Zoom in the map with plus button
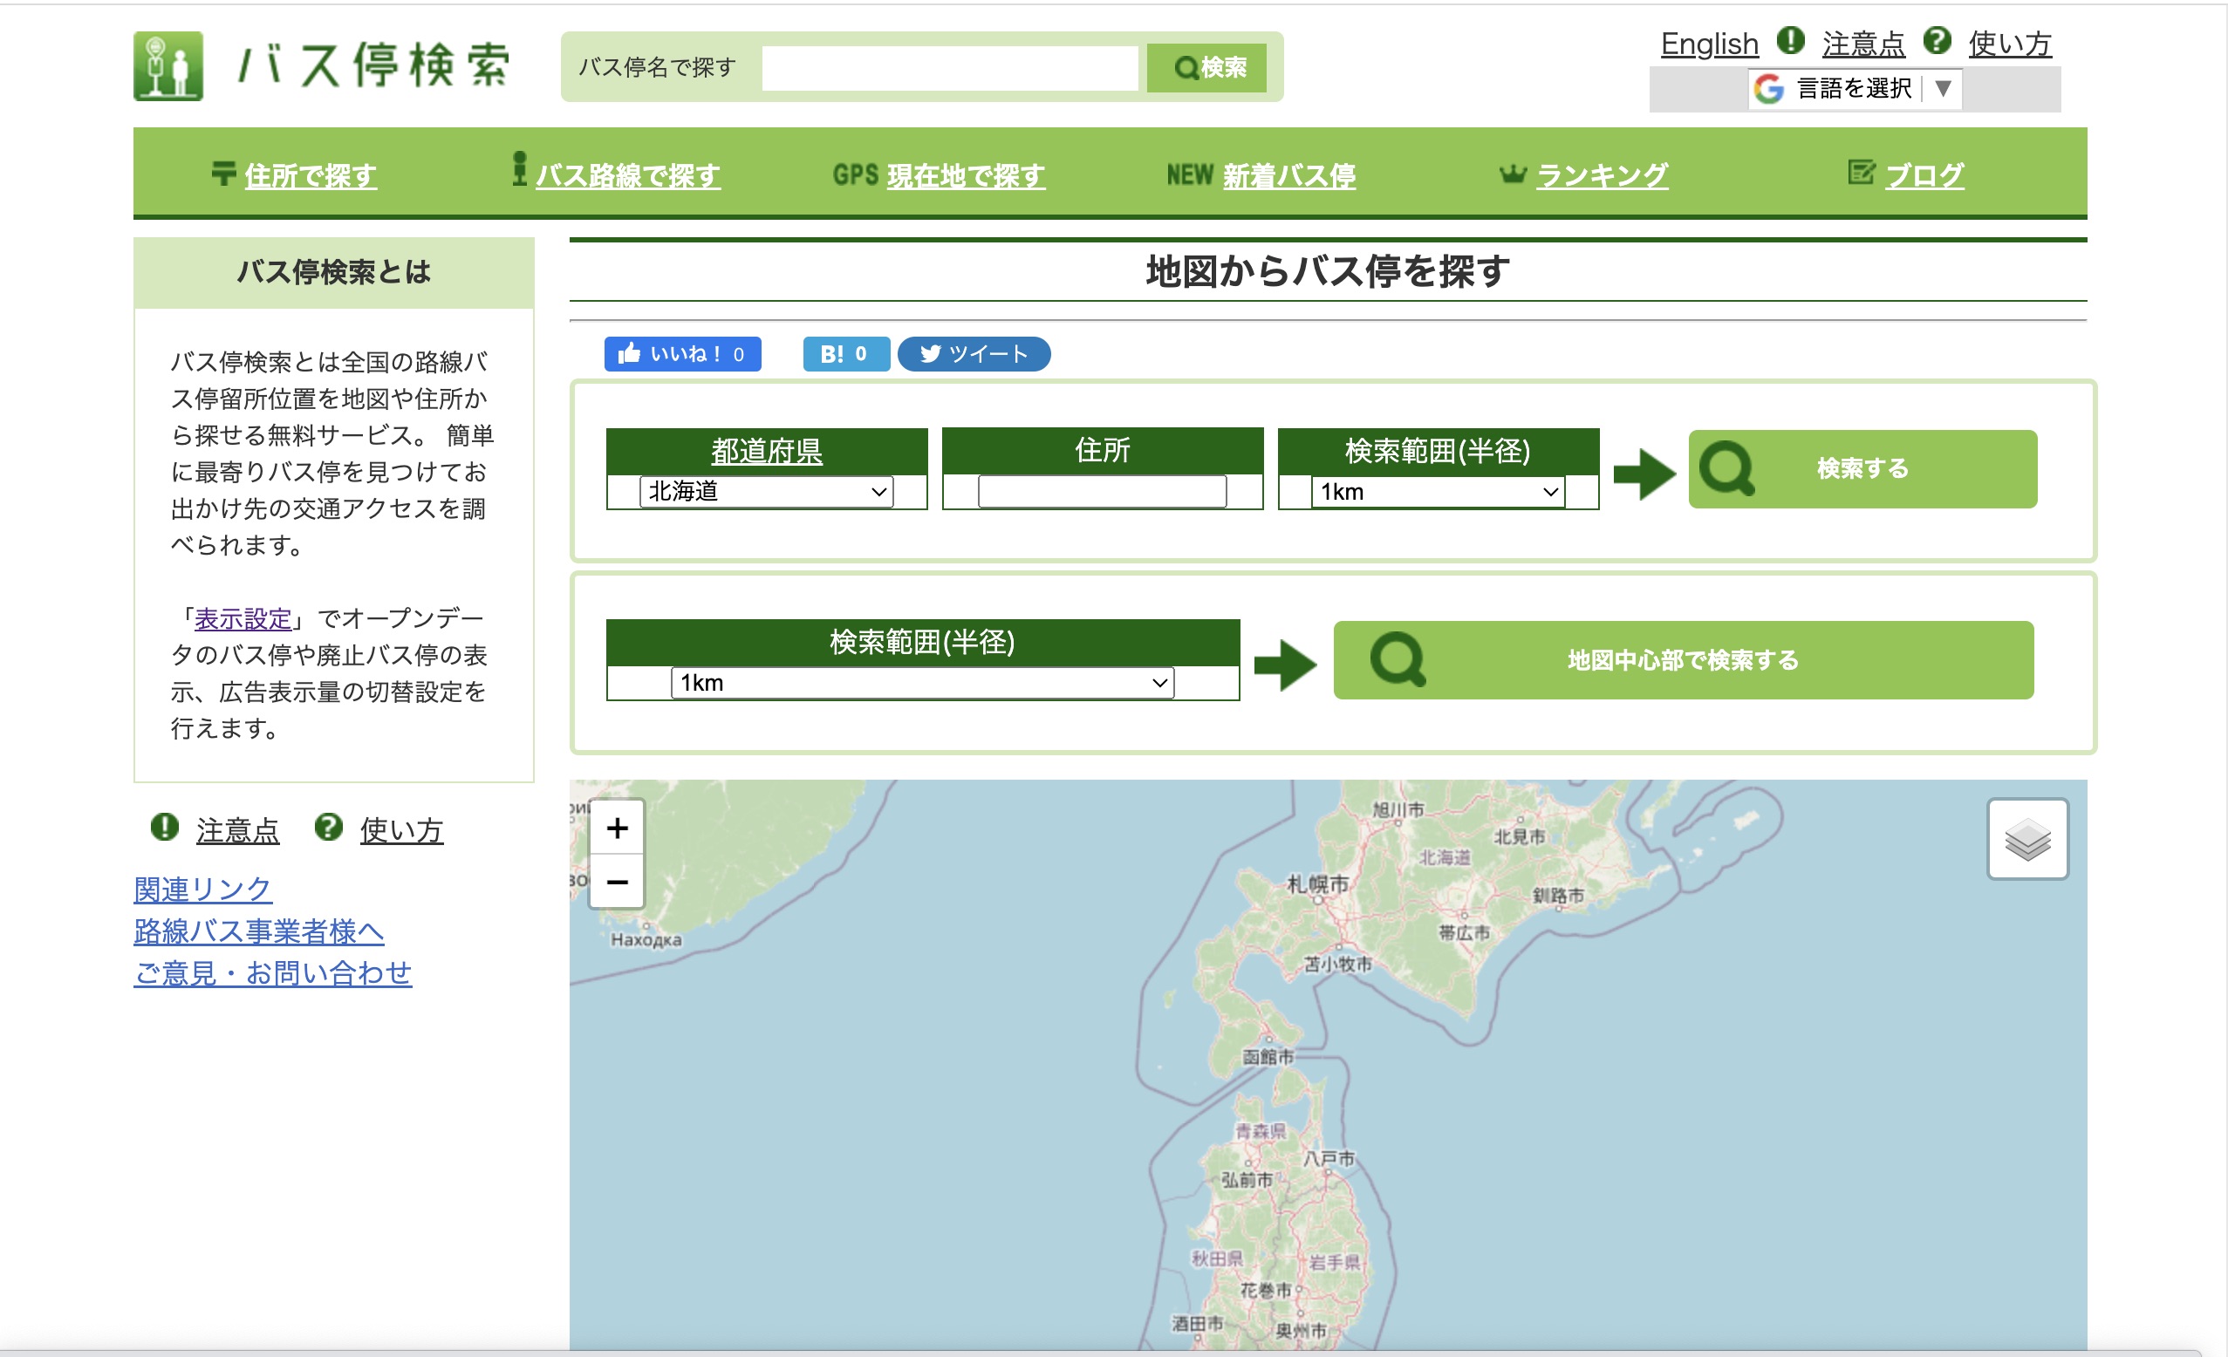 coord(617,828)
